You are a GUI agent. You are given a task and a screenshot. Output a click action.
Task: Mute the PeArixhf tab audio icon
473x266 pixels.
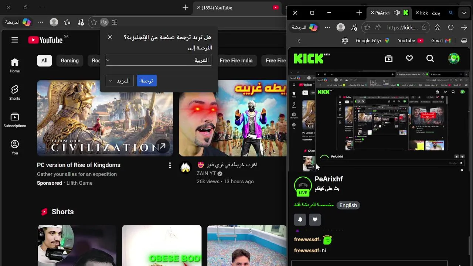click(x=397, y=13)
